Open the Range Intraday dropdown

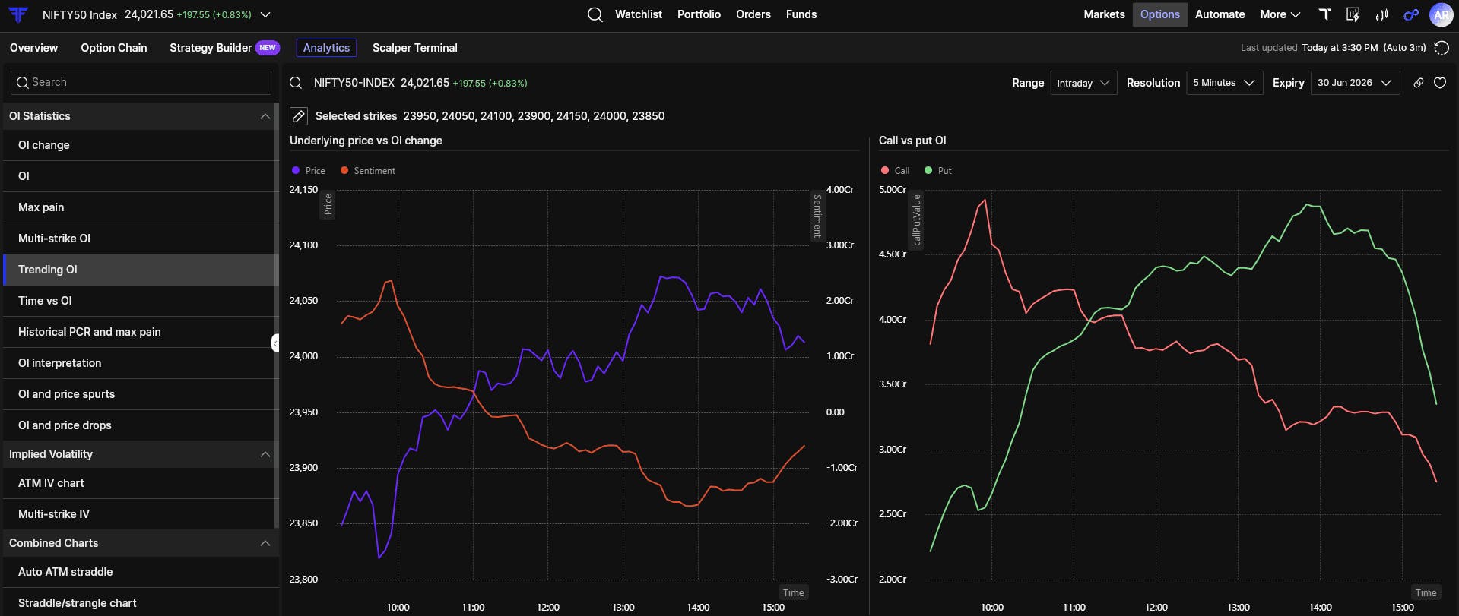1083,83
